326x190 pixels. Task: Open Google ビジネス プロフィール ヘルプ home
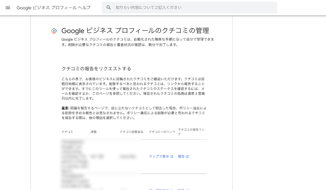[x=54, y=8]
